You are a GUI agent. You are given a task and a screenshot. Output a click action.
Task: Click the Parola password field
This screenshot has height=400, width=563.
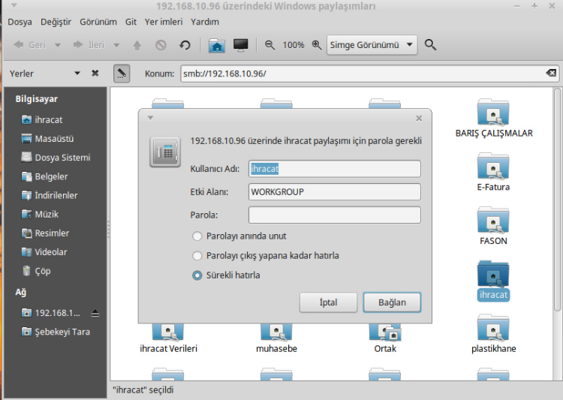coord(334,215)
